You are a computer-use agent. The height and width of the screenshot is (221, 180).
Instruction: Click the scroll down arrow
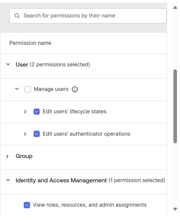coord(175,209)
